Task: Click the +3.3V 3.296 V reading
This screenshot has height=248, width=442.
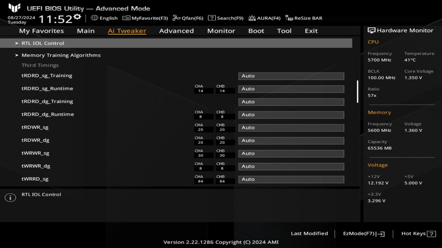Action: 377,201
